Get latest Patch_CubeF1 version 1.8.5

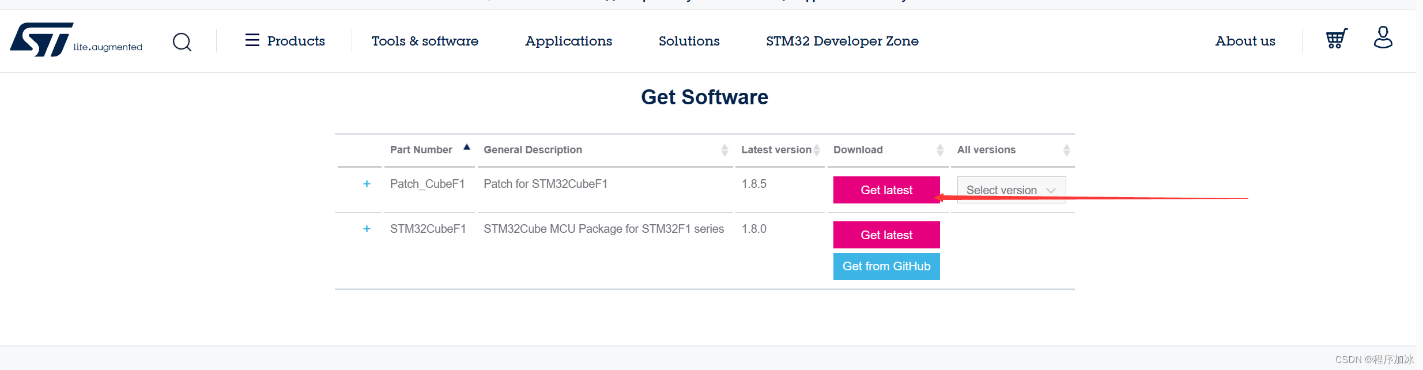pos(886,190)
